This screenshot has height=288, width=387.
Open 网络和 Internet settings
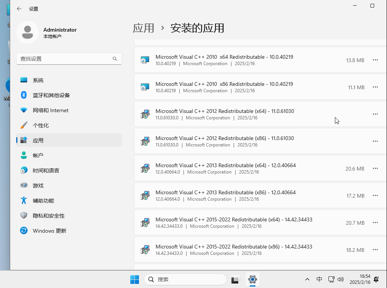[x=69, y=110]
